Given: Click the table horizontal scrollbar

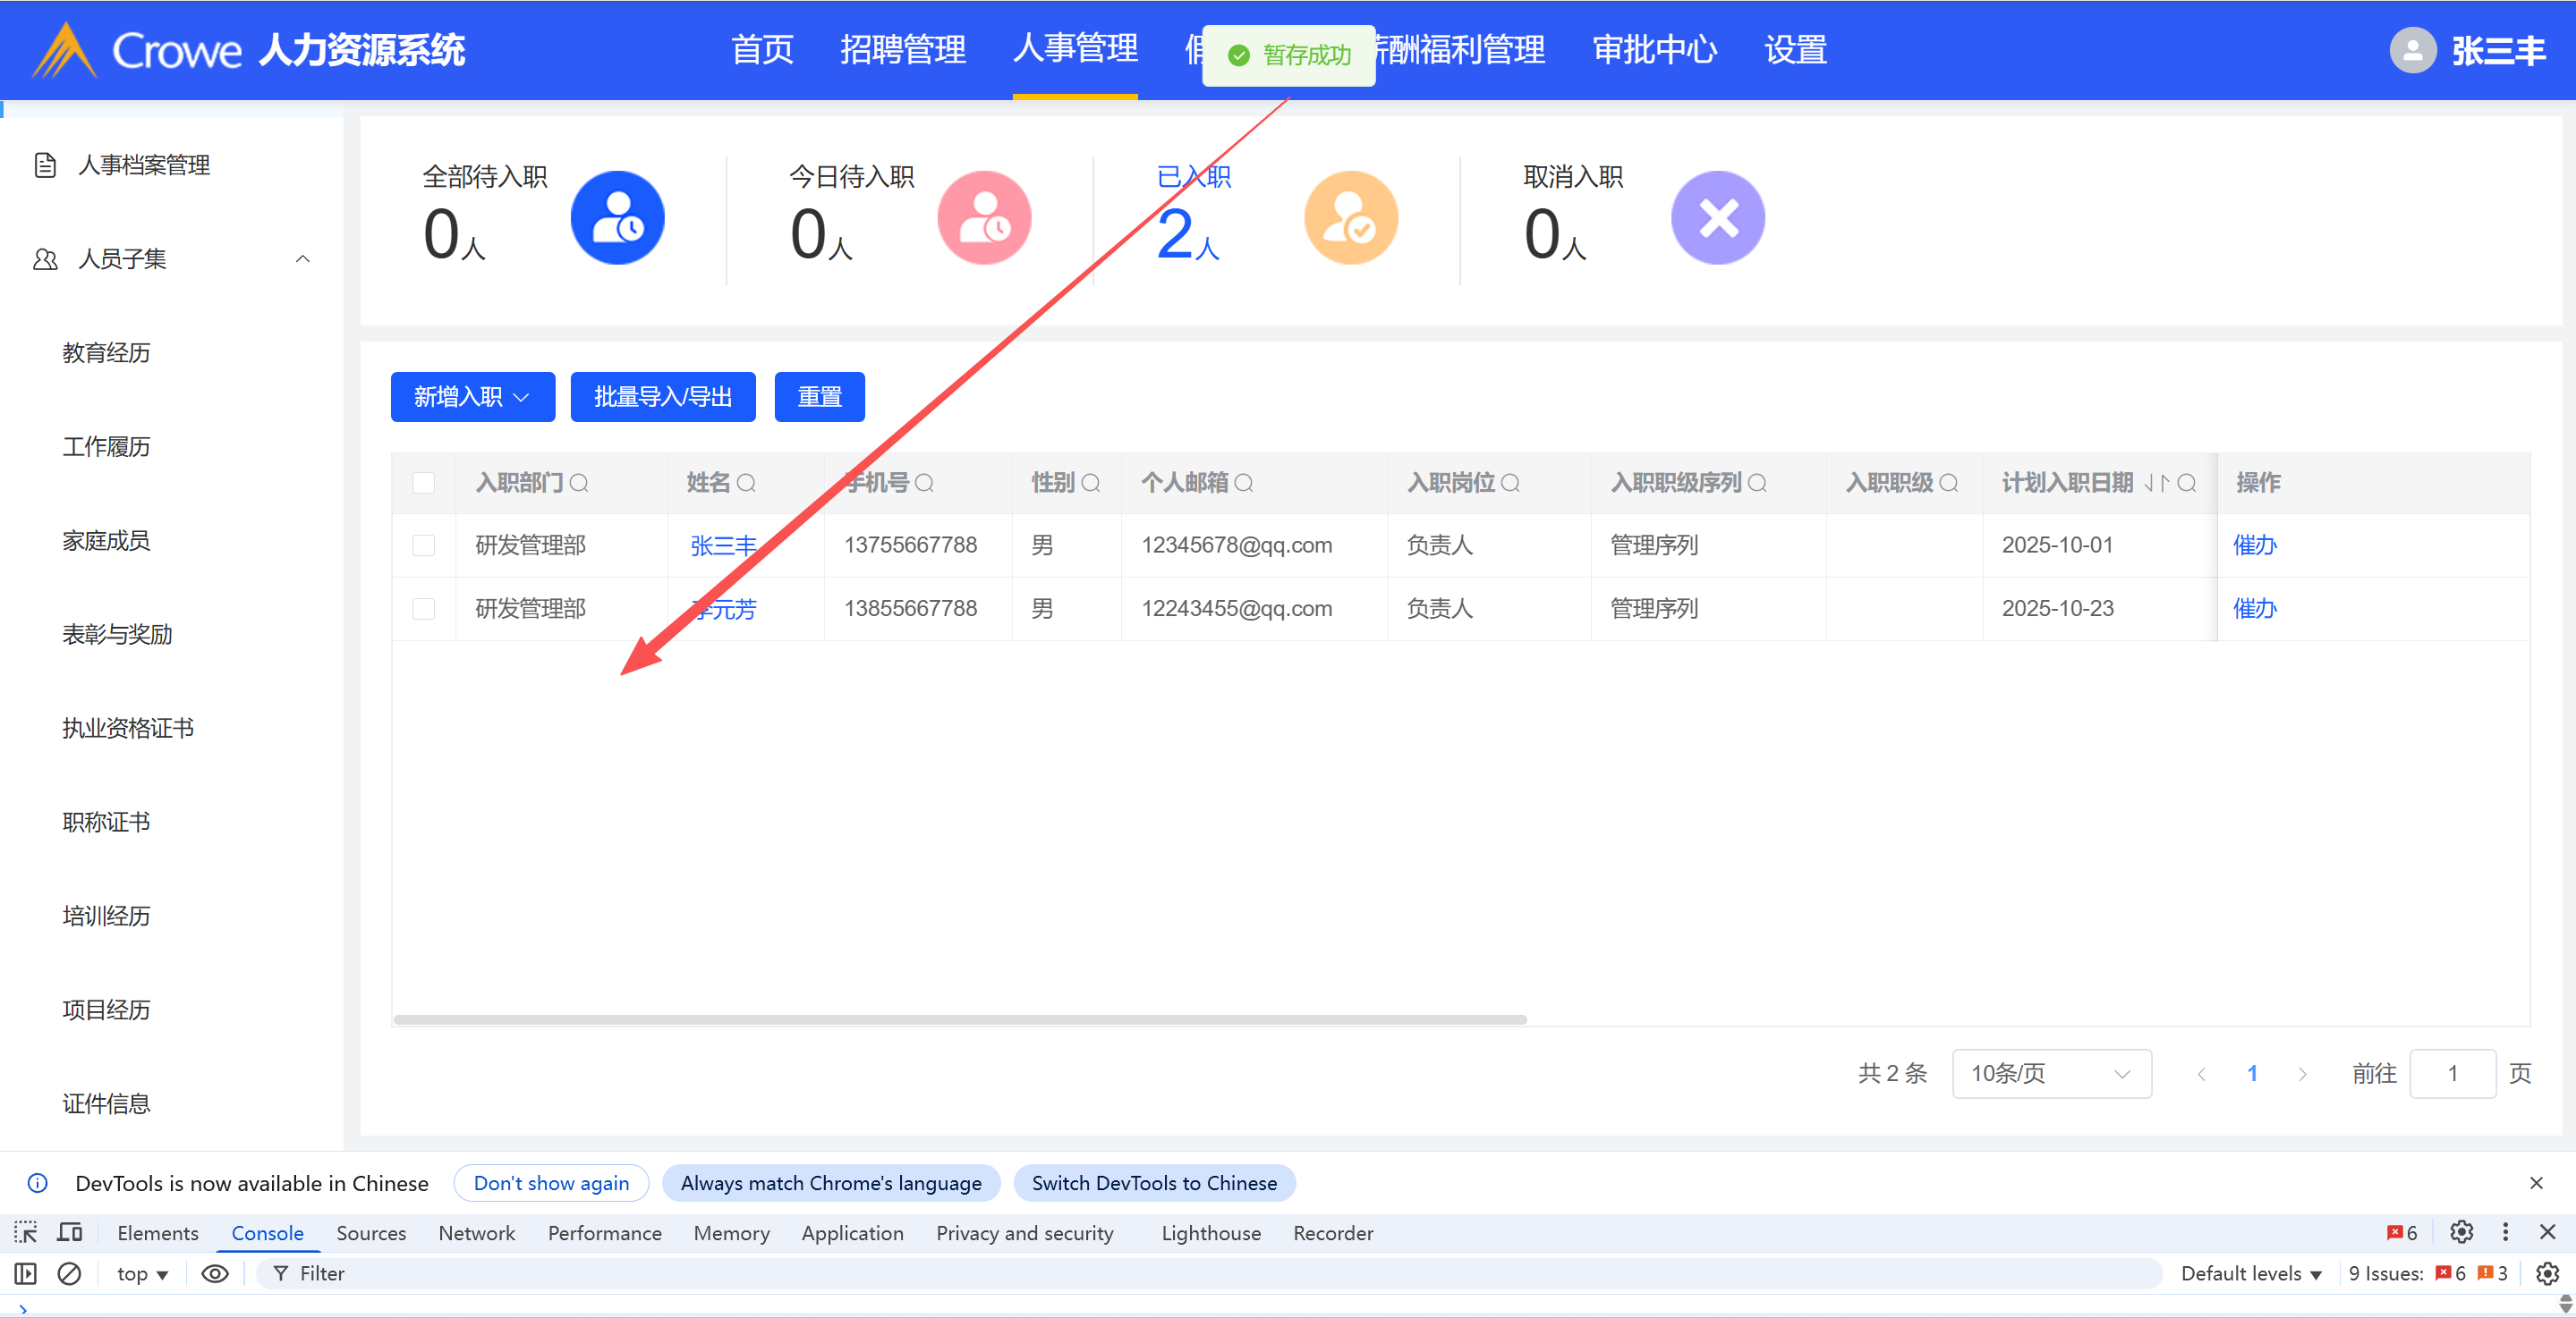Looking at the screenshot, I should point(960,1019).
